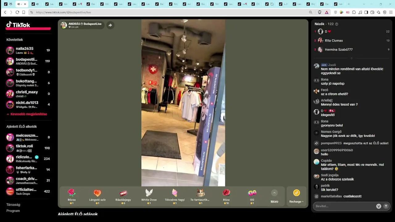Open nalla2635 live channel
The height and width of the screenshot is (222, 395).
click(x=28, y=51)
